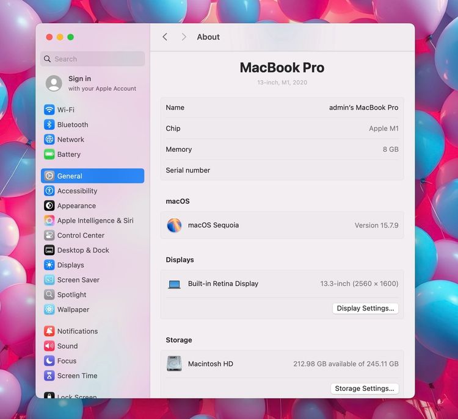Click the About title in toolbar
The image size is (458, 419).
pyautogui.click(x=208, y=37)
